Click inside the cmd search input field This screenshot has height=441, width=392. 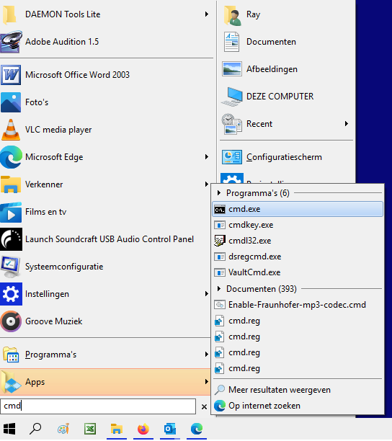point(98,406)
